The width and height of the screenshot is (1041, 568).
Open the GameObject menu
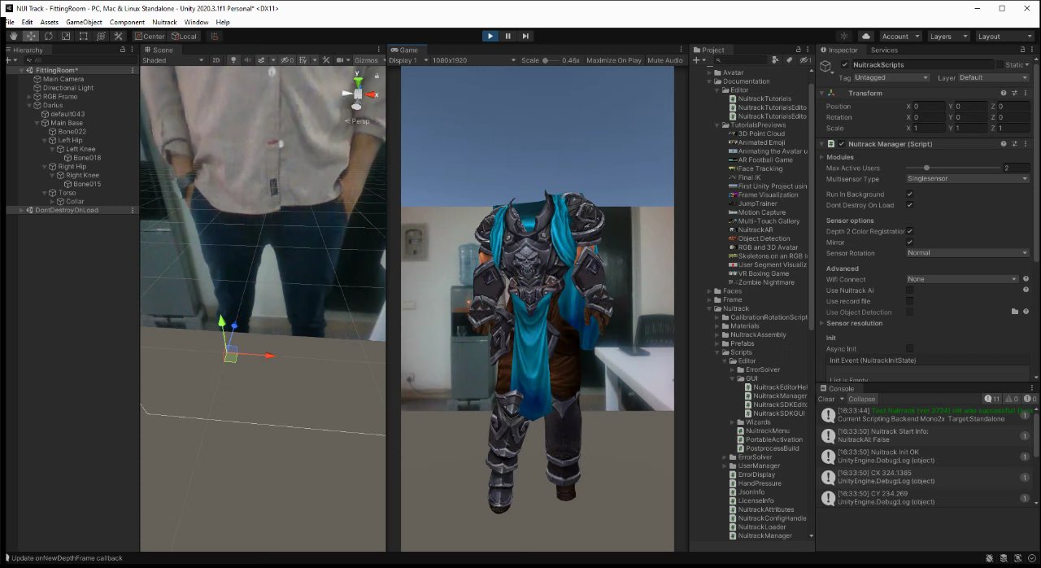(84, 22)
